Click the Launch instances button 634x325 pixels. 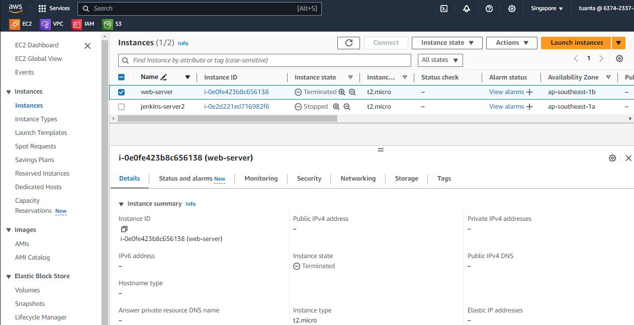(x=576, y=43)
